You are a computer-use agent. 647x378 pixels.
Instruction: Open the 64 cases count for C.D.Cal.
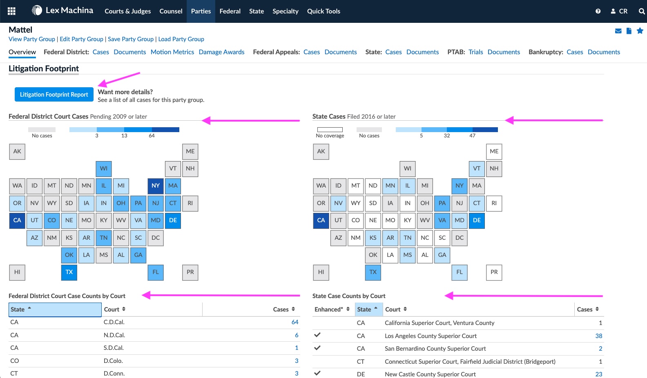click(x=294, y=322)
